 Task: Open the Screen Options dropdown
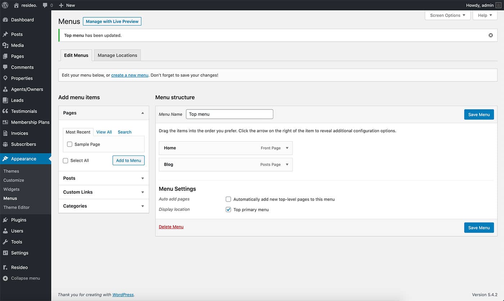[447, 15]
